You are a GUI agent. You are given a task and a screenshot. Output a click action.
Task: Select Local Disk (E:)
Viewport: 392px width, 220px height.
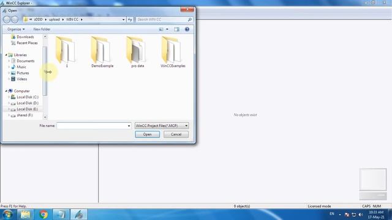[x=27, y=109]
